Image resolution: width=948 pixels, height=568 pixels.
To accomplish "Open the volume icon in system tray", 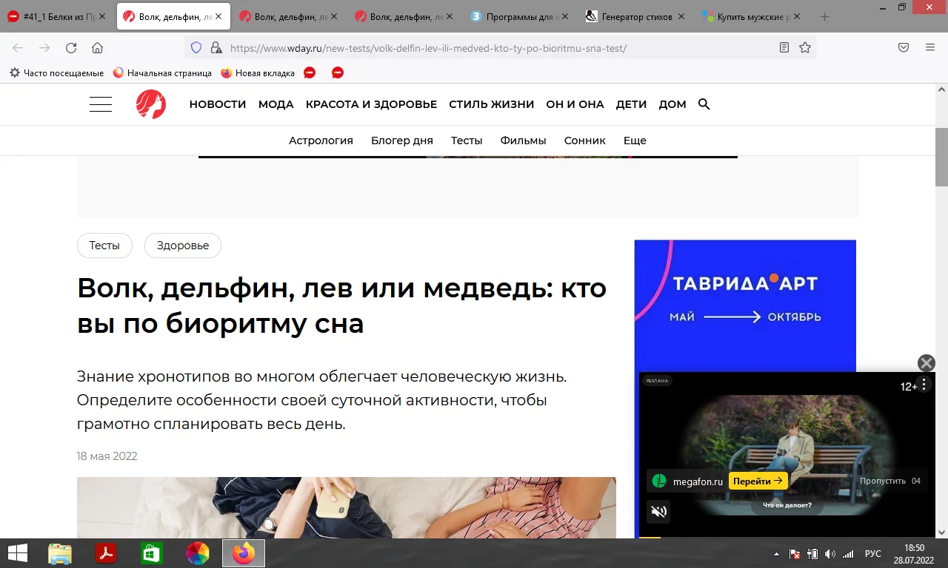I will [828, 552].
